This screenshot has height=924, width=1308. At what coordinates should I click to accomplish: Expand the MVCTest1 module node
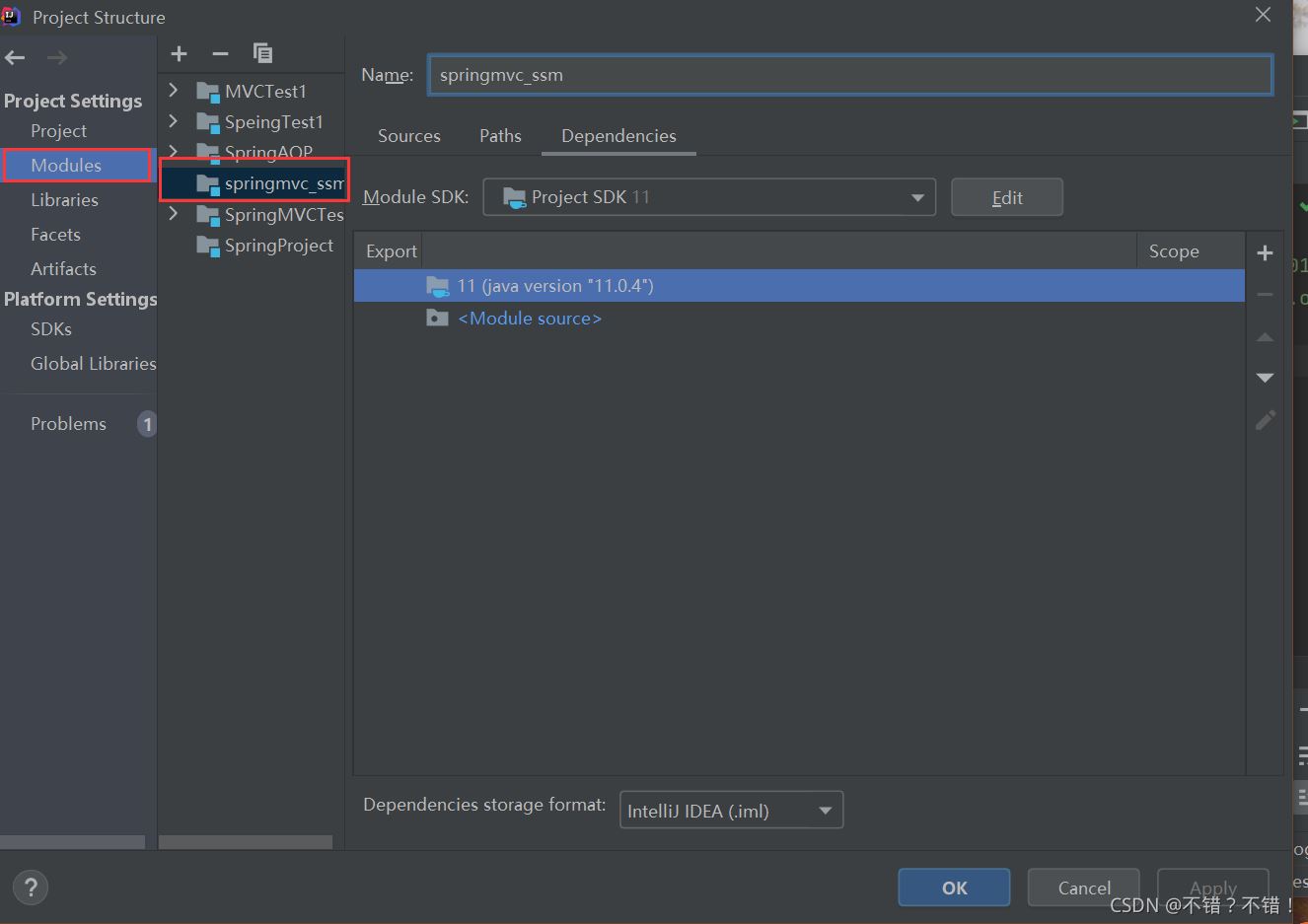click(x=174, y=90)
